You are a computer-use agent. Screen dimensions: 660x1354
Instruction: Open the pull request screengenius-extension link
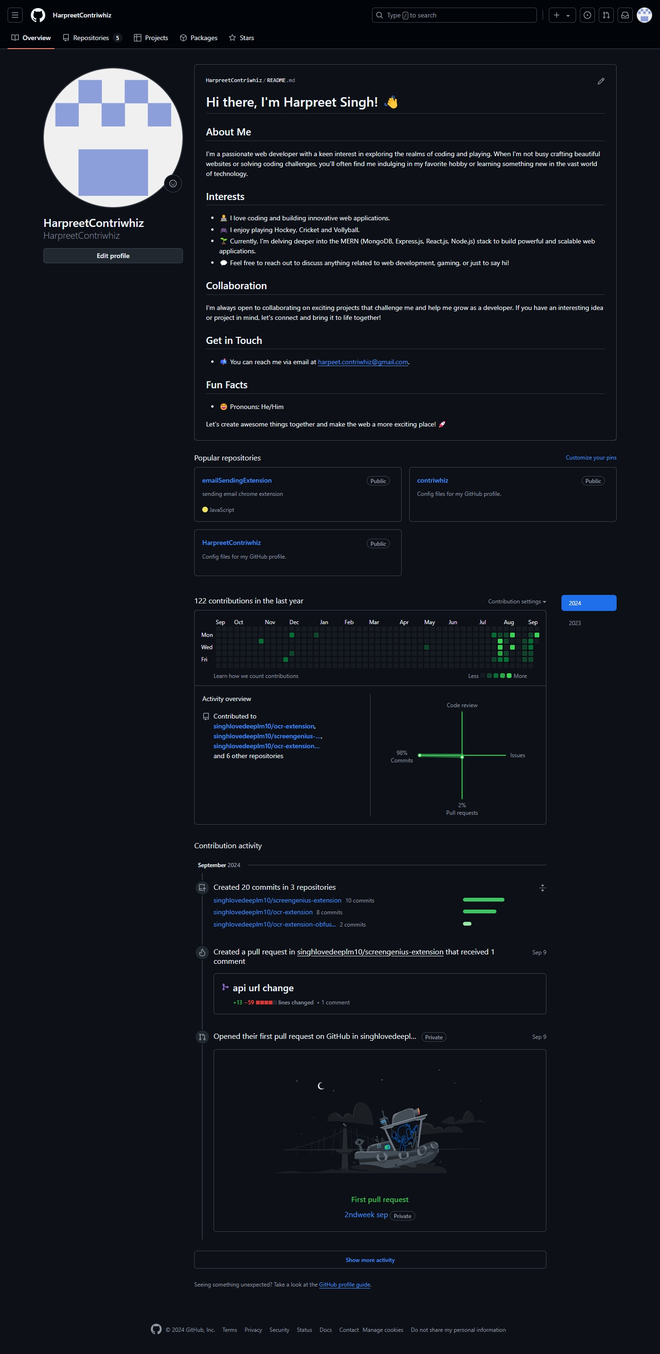tap(370, 953)
